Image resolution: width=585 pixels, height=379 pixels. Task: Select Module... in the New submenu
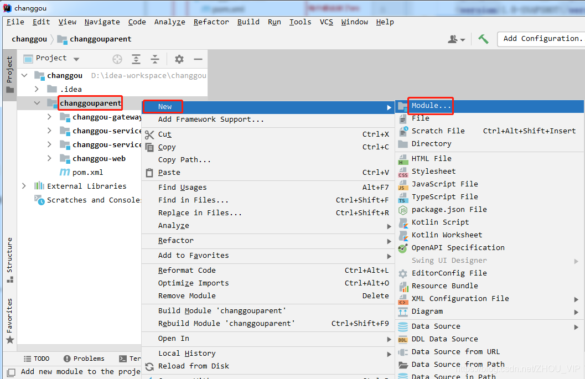[489, 106]
